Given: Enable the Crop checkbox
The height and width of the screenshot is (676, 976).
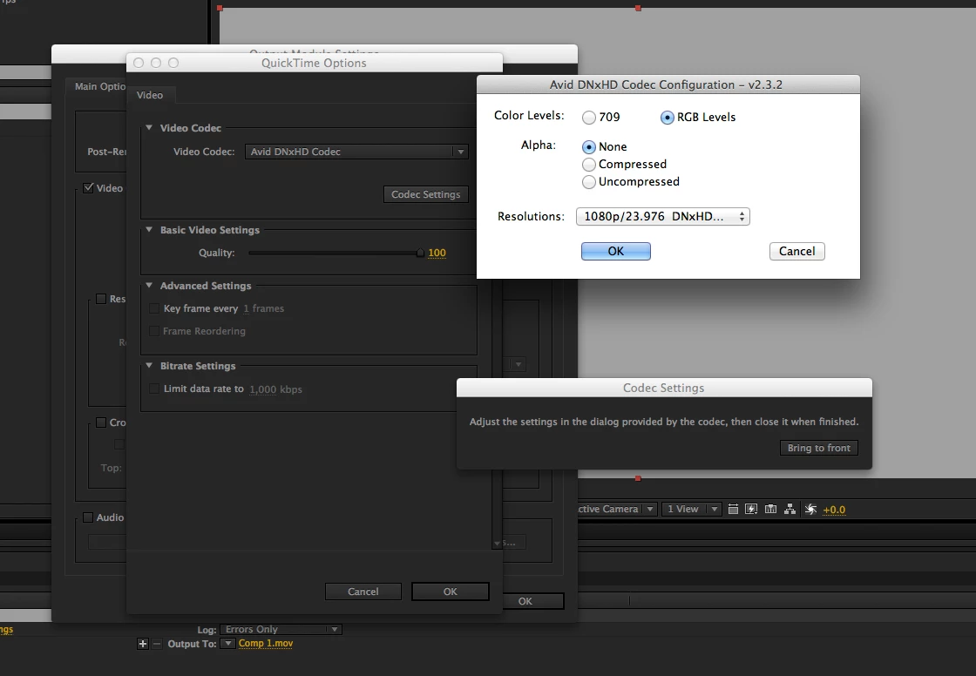Looking at the screenshot, I should point(101,422).
